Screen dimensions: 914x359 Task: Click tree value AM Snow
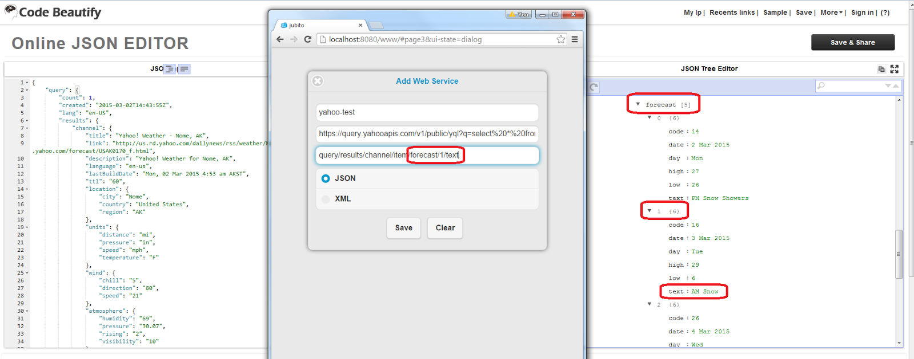[705, 292]
